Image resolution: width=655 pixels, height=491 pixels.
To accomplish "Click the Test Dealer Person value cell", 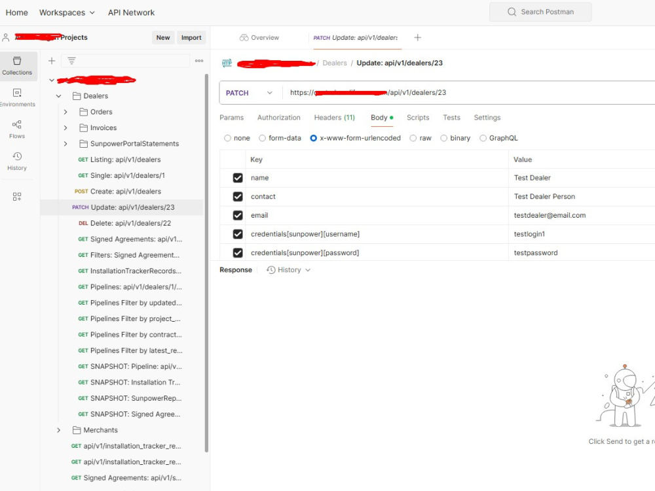I will tap(582, 197).
